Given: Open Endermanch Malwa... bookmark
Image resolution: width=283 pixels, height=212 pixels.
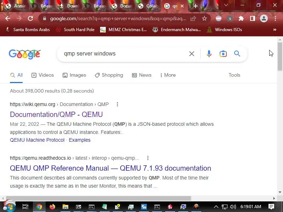Looking at the screenshot, I should point(177,30).
